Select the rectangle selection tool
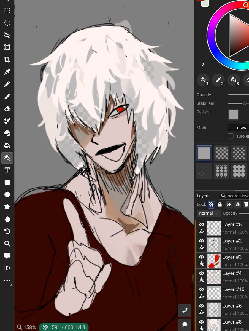The height and width of the screenshot is (331, 249). coord(7,11)
